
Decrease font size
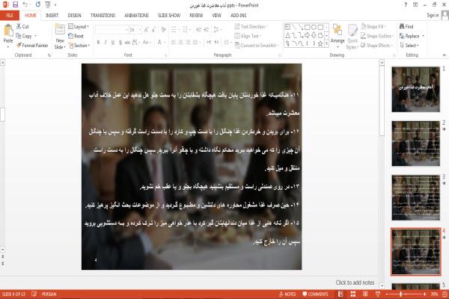[153, 30]
